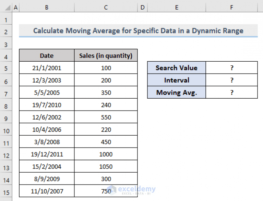Select row 4 header
The height and width of the screenshot is (201, 263).
tap(6, 55)
